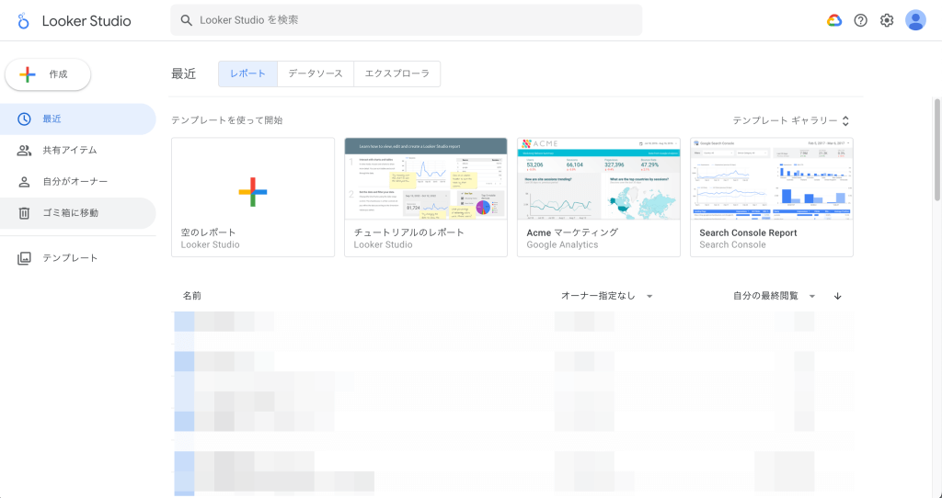This screenshot has height=498, width=942.
Task: Click the trash icon beside ゴミ箱に移動
Action: [24, 213]
